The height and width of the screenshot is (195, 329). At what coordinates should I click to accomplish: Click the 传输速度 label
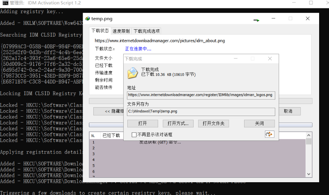coord(104,73)
